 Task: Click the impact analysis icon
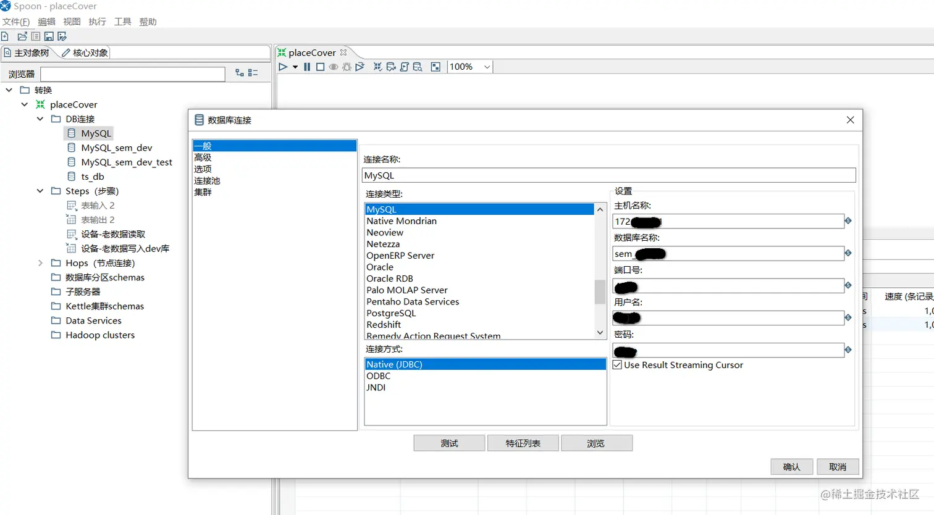(x=391, y=67)
